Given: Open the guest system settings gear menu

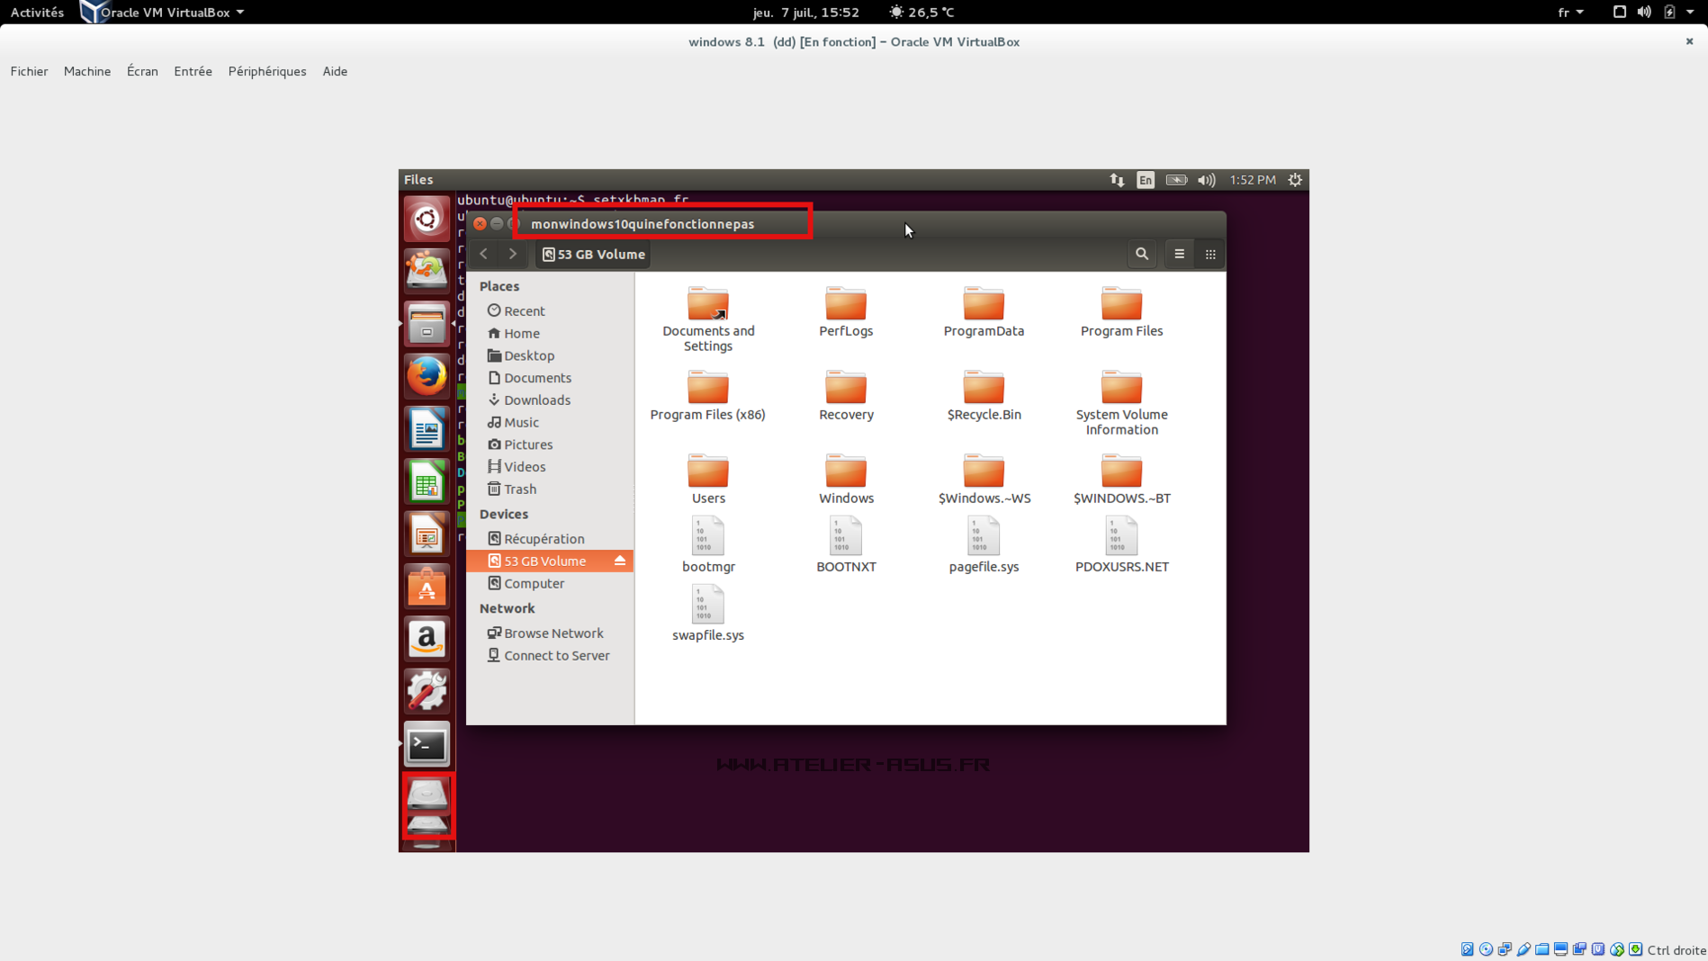Looking at the screenshot, I should click(1295, 180).
